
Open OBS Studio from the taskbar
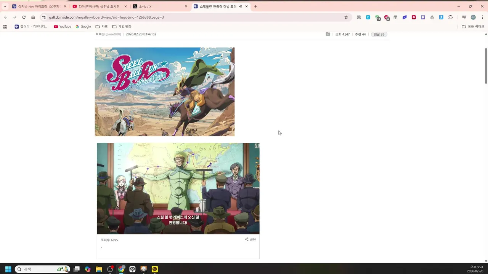[x=110, y=269]
